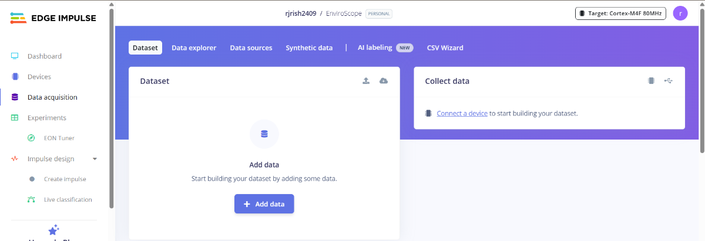Image resolution: width=705 pixels, height=241 pixels.
Task: Open the AI labeling tab
Action: (375, 47)
